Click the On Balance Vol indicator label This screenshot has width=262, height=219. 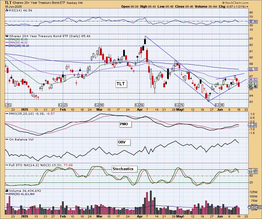[21, 139]
